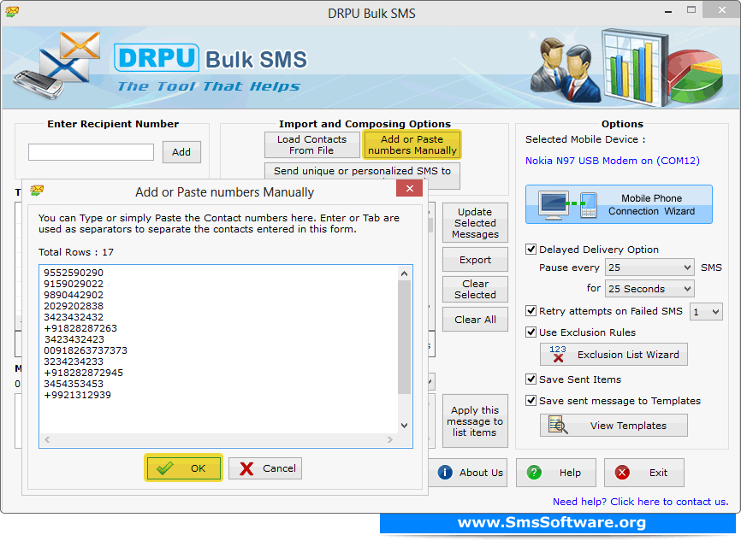Click the Clear All button
The width and height of the screenshot is (741, 541).
(475, 320)
